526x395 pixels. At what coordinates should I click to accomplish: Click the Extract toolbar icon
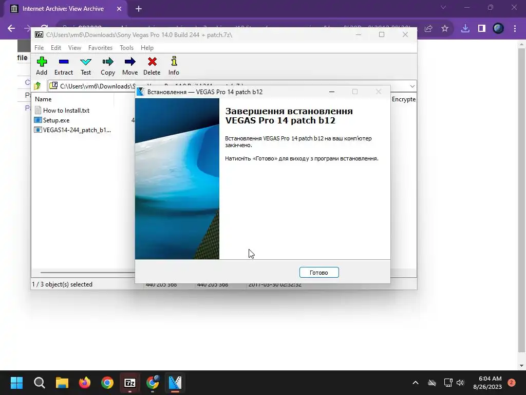(x=63, y=66)
